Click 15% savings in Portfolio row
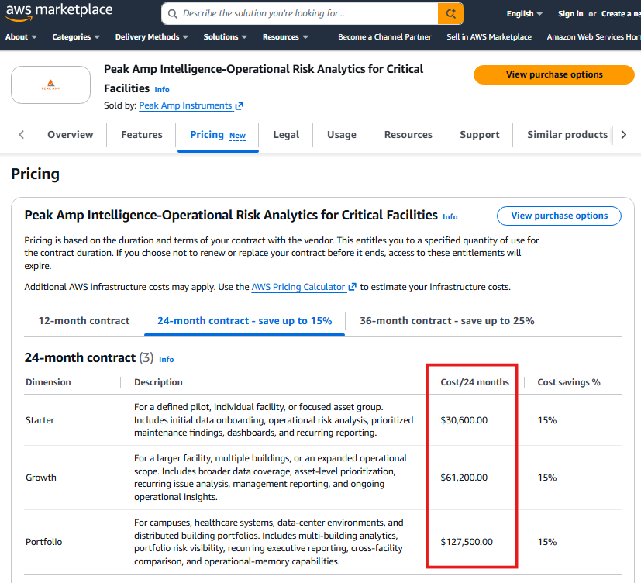The width and height of the screenshot is (641, 583). tap(547, 542)
